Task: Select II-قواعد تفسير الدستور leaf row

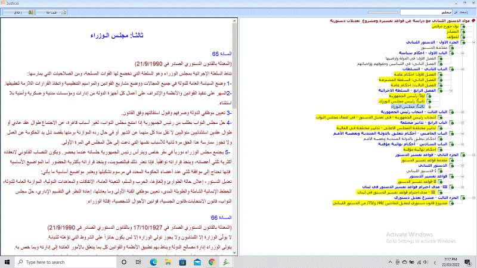Action: tap(417, 182)
